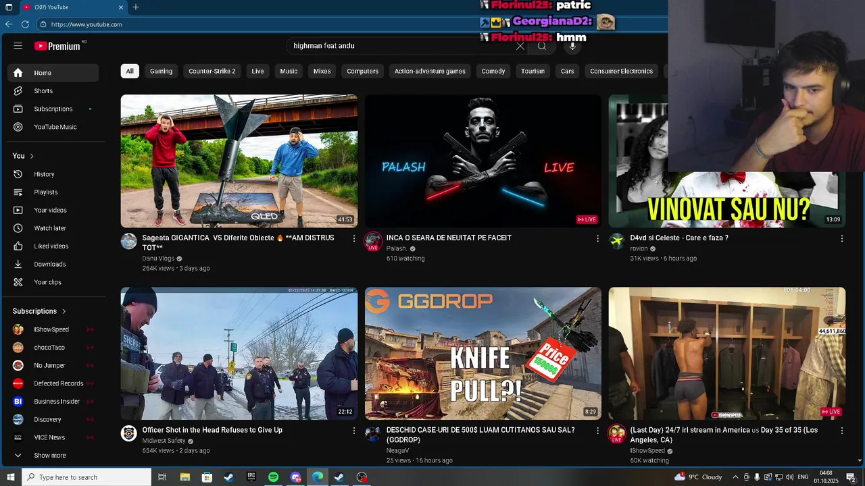
Task: Clear the search box with X
Action: [520, 46]
